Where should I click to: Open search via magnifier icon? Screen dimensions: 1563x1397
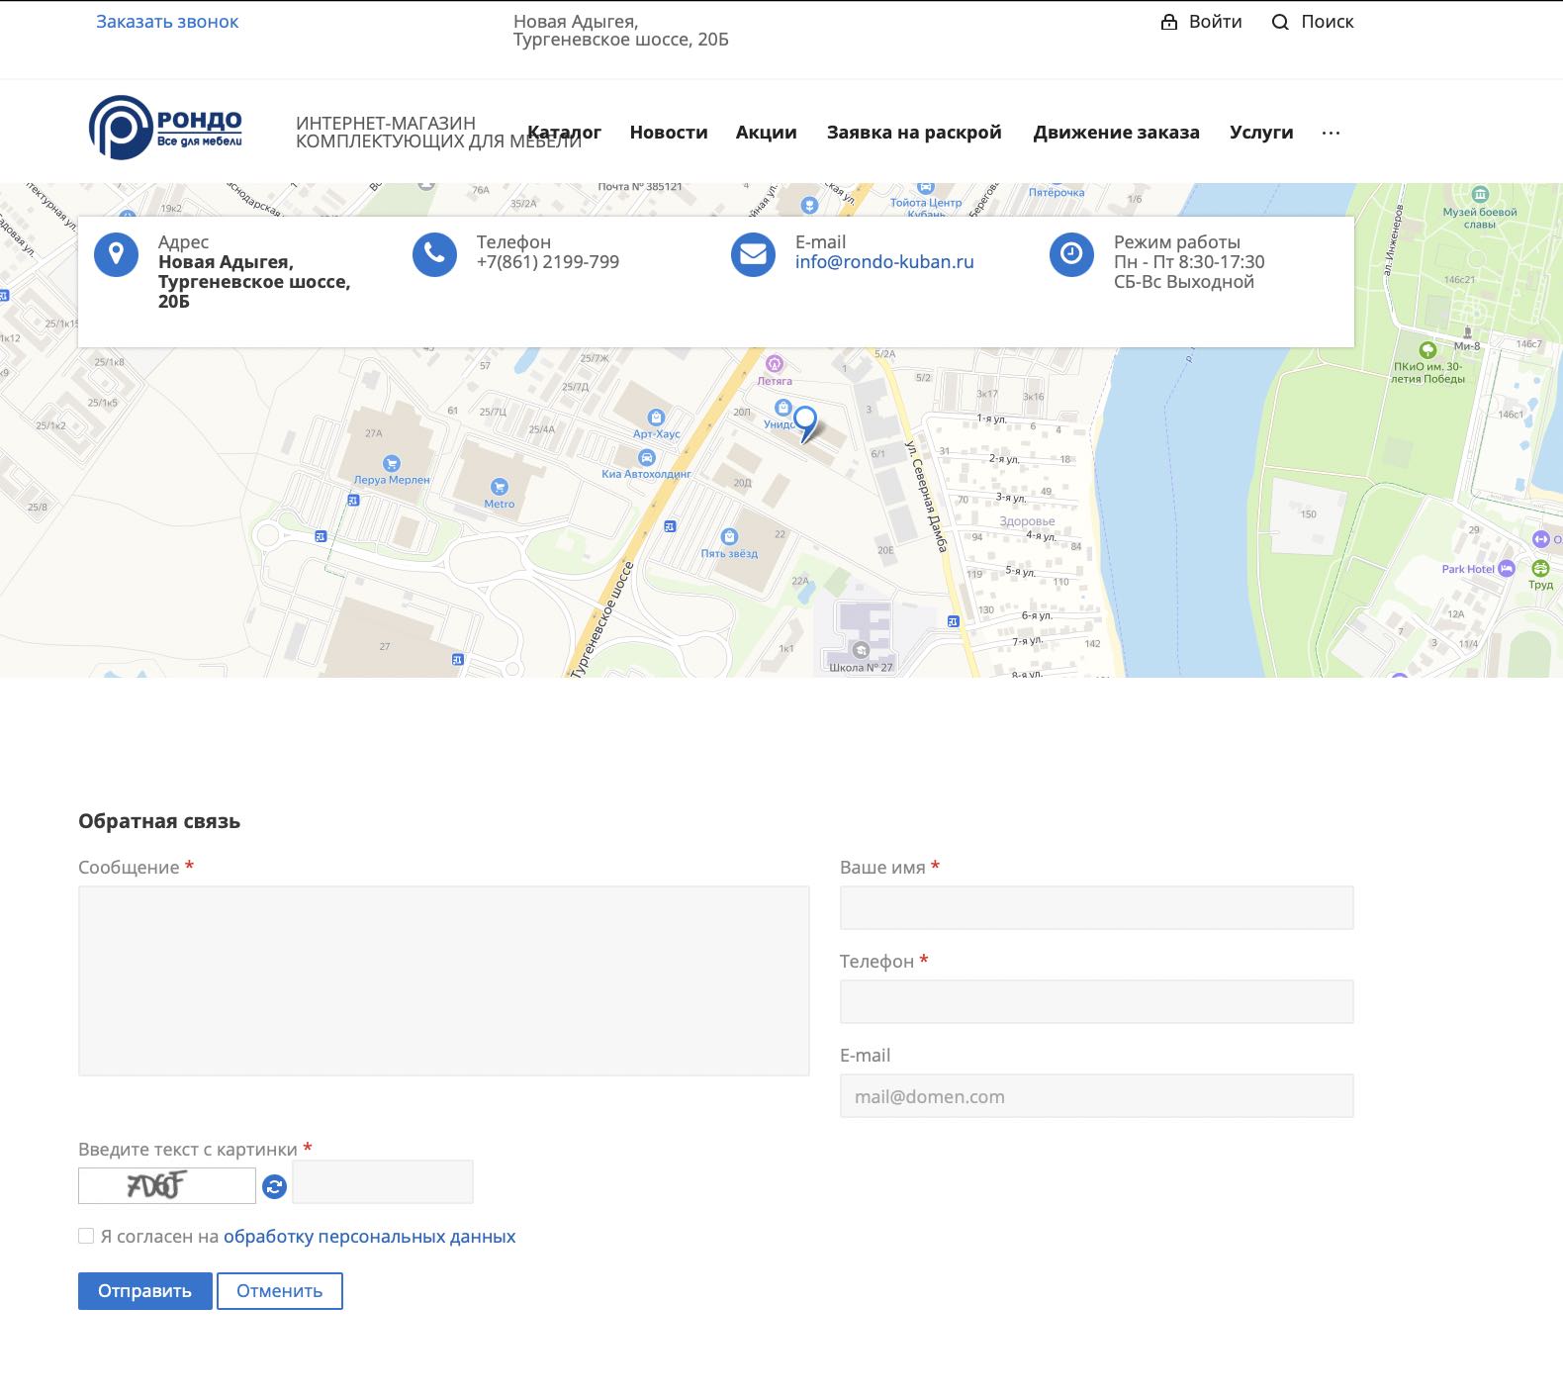(1280, 22)
